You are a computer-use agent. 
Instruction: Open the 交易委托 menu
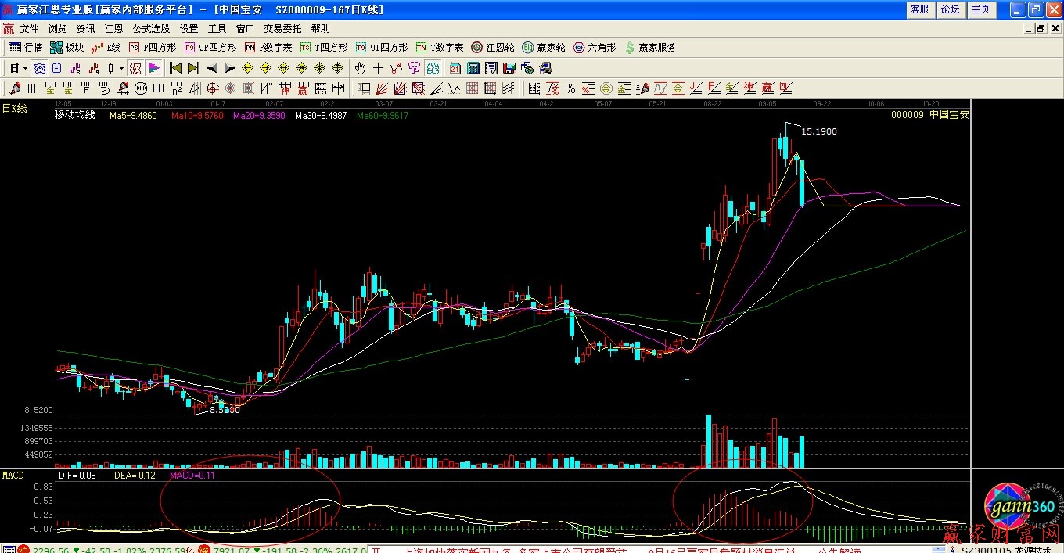pyautogui.click(x=282, y=29)
